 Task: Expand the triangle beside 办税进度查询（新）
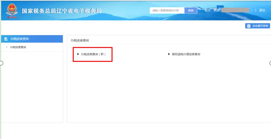pos(78,54)
